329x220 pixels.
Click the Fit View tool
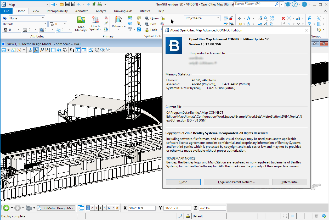click(x=53, y=50)
